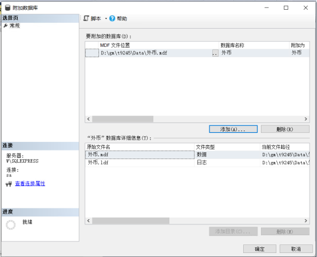Viewport: 317px width, 257px height.
Task: Click the browse '..' button for MDF path
Action: [215, 53]
